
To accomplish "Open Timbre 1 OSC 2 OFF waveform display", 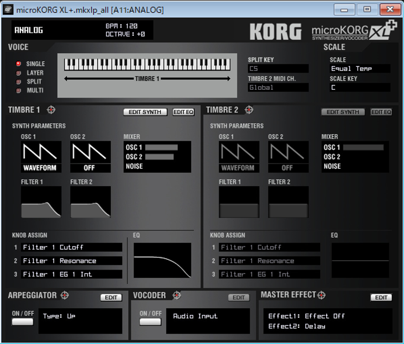I will tap(90, 156).
